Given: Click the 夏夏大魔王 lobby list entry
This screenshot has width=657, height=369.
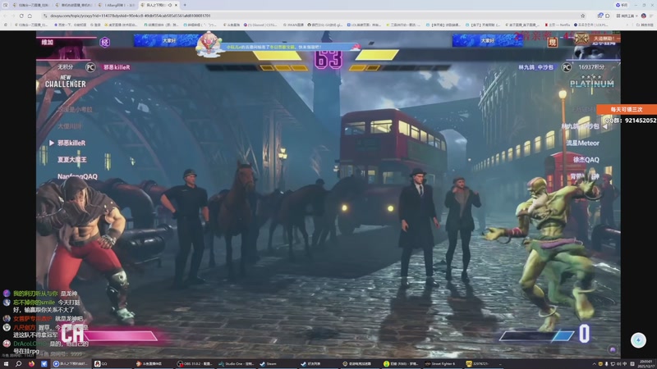Looking at the screenshot, I should coord(72,160).
